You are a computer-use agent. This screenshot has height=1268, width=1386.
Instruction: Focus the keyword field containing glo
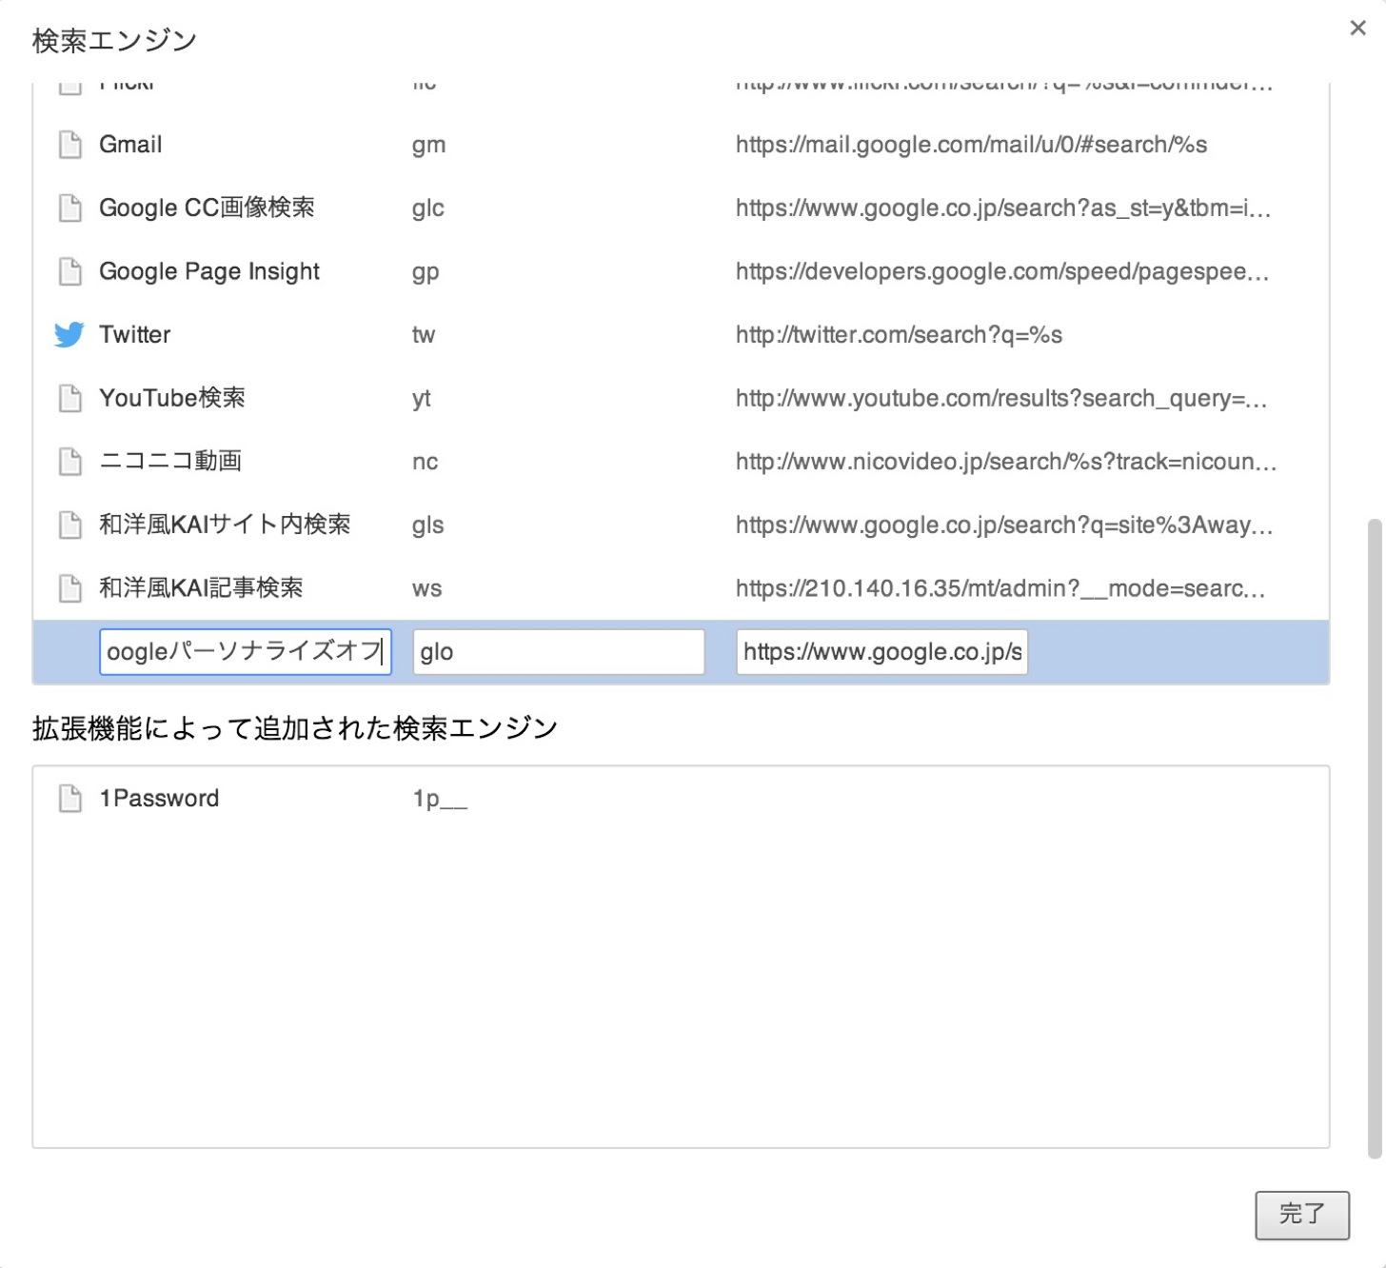pos(559,652)
